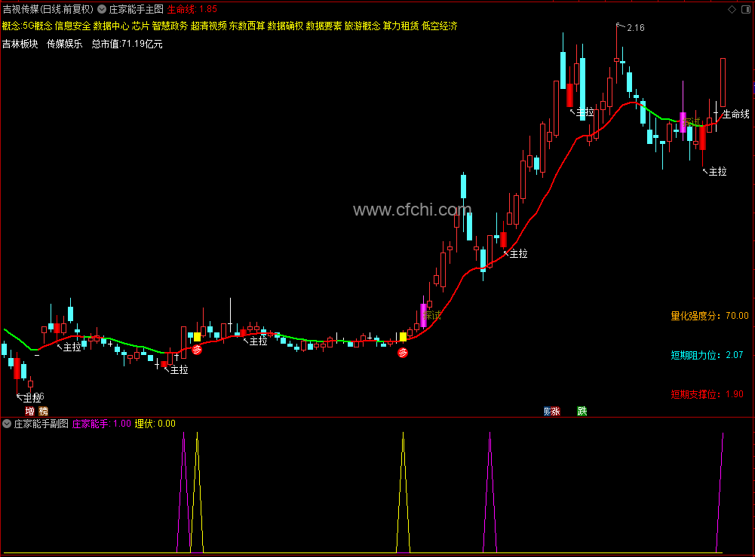Click the 数据确权 concept tag
The height and width of the screenshot is (557, 755).
[x=286, y=26]
